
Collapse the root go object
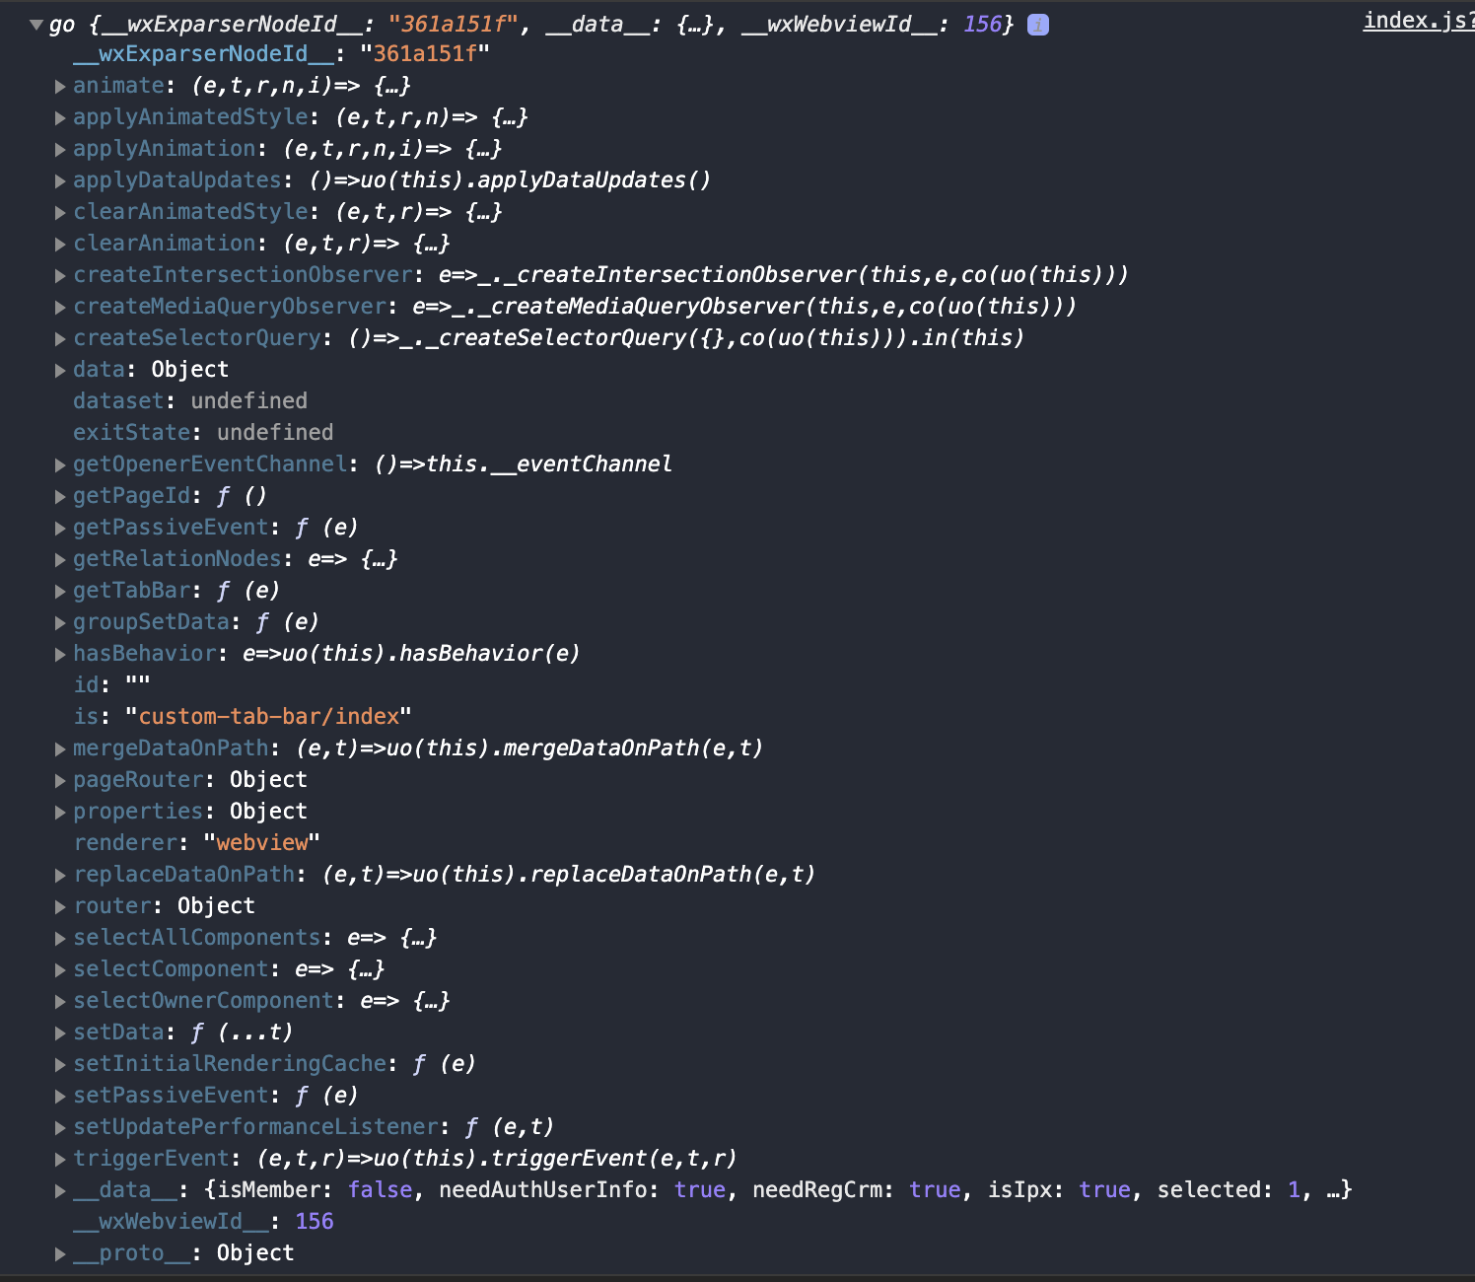pos(36,25)
